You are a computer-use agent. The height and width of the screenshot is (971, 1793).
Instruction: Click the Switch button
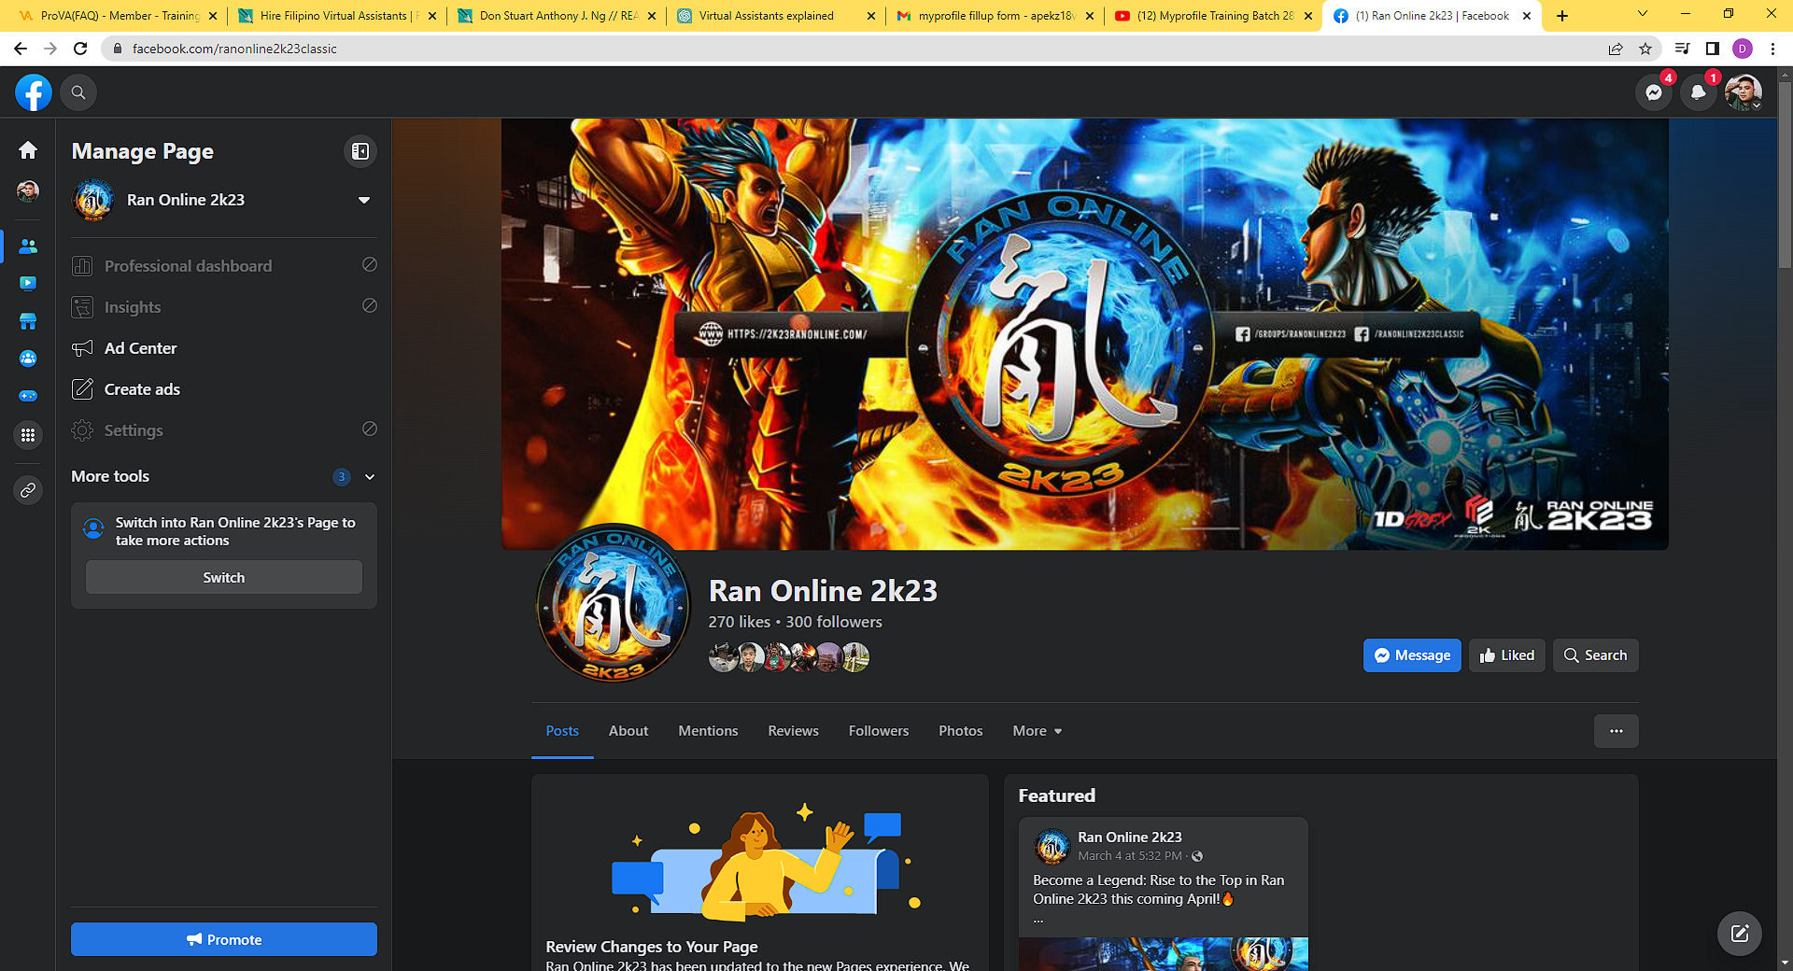(224, 578)
